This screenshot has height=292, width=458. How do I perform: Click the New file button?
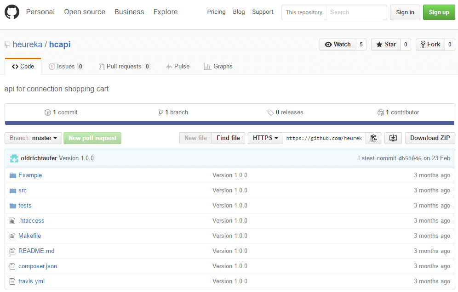point(196,138)
